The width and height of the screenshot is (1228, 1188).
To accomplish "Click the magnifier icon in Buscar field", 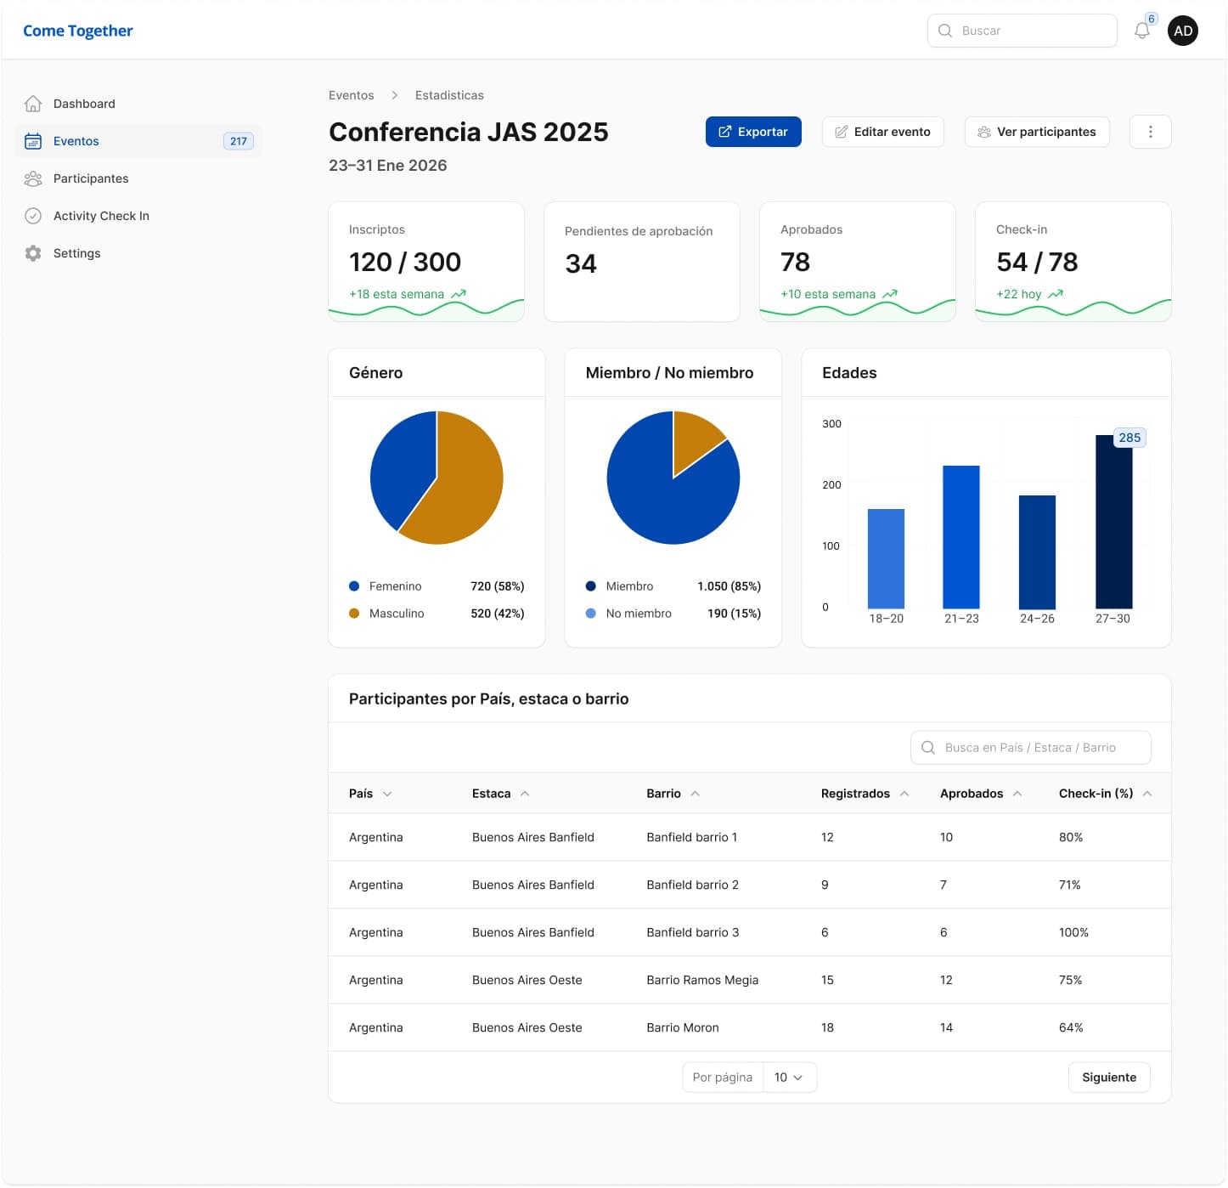I will [944, 31].
